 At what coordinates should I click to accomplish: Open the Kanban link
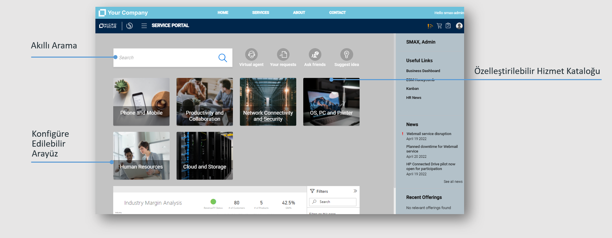pos(412,89)
